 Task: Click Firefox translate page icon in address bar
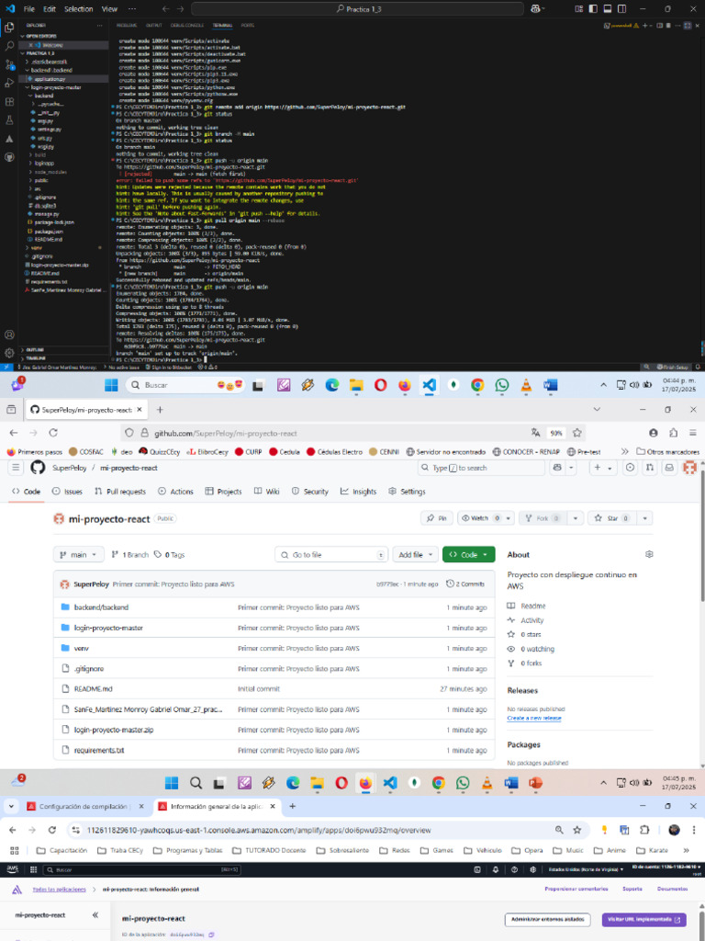coord(534,433)
